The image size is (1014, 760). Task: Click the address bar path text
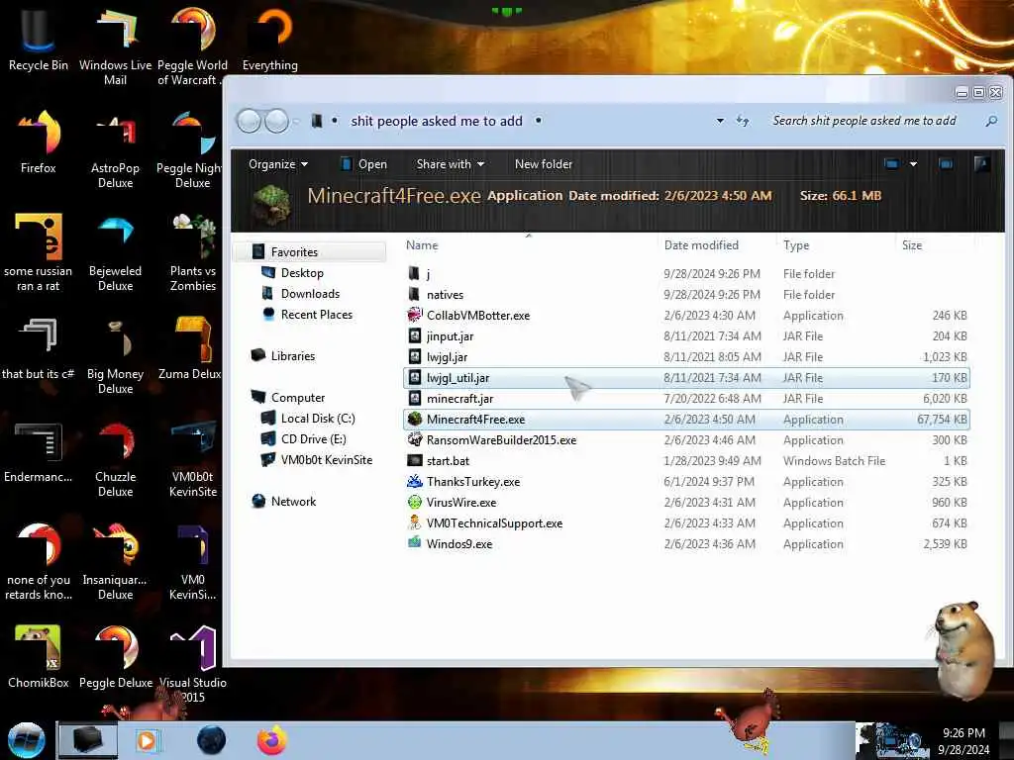[437, 121]
